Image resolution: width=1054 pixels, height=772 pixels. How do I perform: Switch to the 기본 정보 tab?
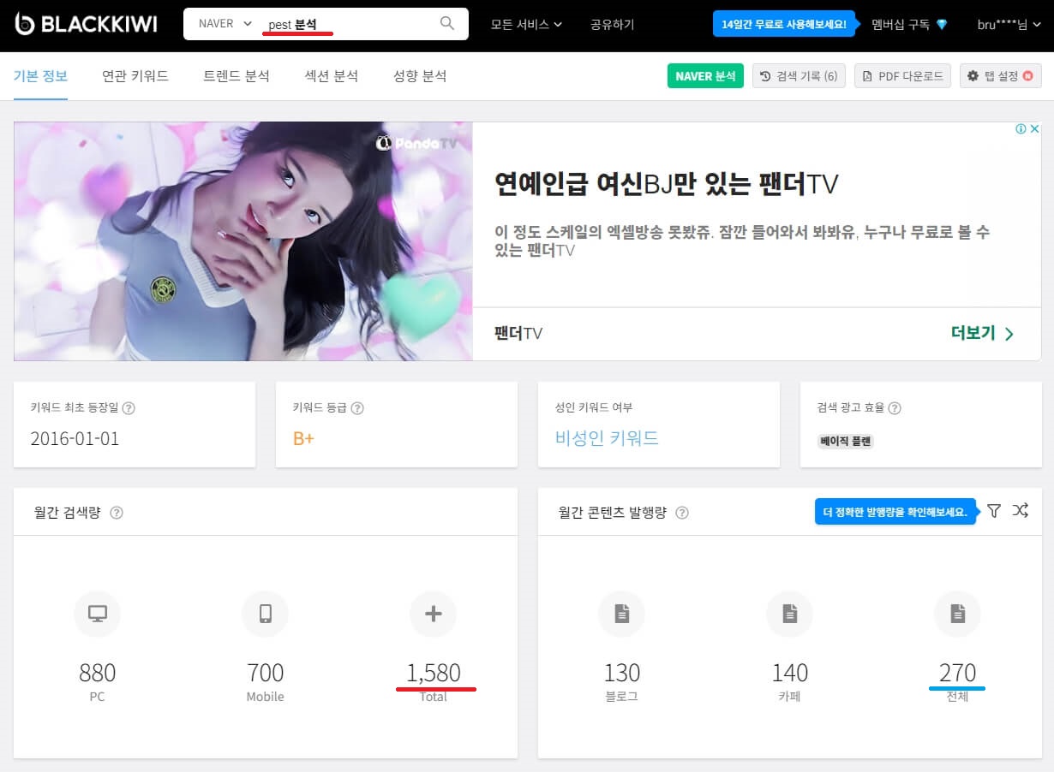coord(40,76)
